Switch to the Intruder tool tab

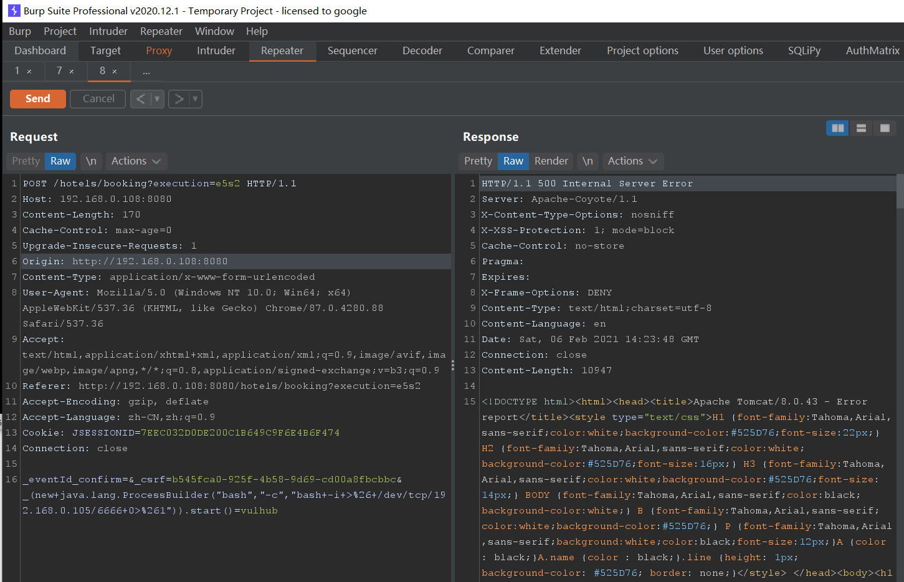216,50
